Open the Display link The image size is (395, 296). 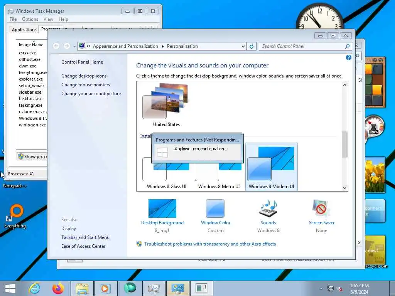(69, 229)
